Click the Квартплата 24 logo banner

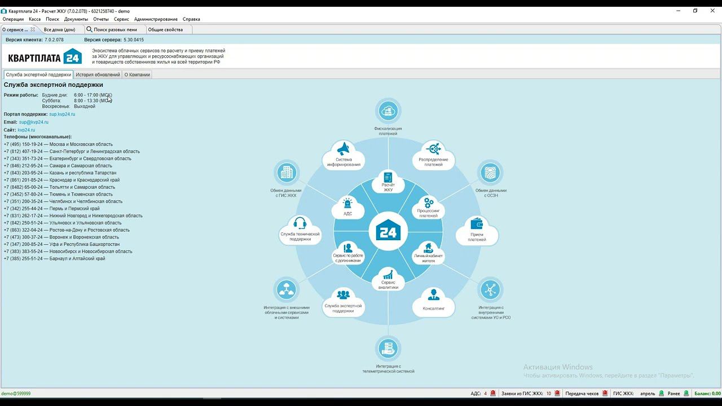click(45, 56)
